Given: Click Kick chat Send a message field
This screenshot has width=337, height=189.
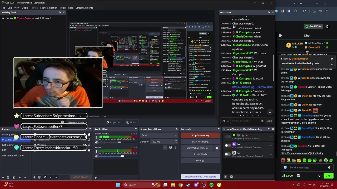Looking at the screenshot, I should click(307, 167).
